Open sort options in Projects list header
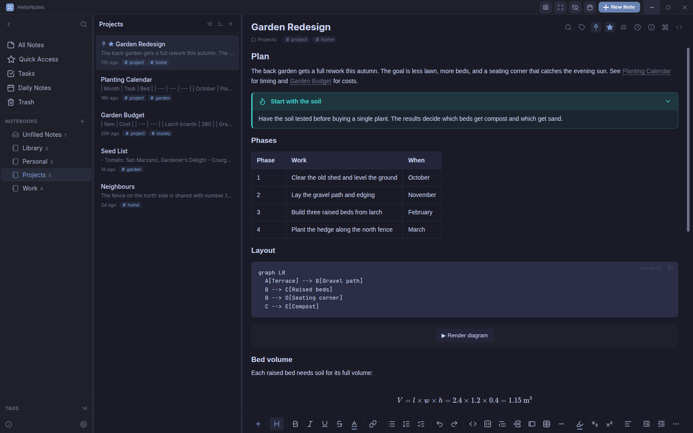This screenshot has width=693, height=433. coord(220,24)
